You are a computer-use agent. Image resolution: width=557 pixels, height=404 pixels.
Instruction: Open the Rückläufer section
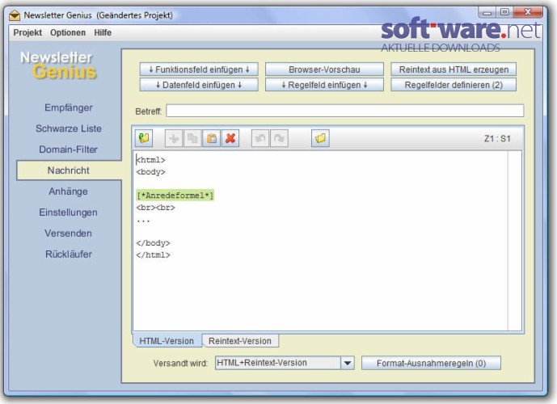tap(69, 255)
